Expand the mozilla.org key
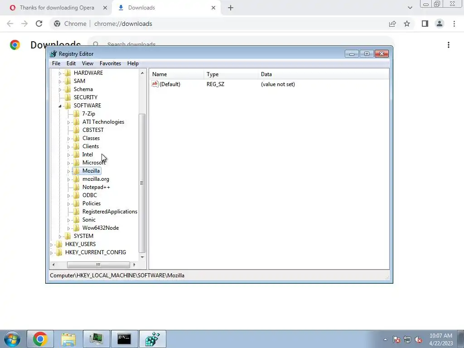 click(68, 179)
